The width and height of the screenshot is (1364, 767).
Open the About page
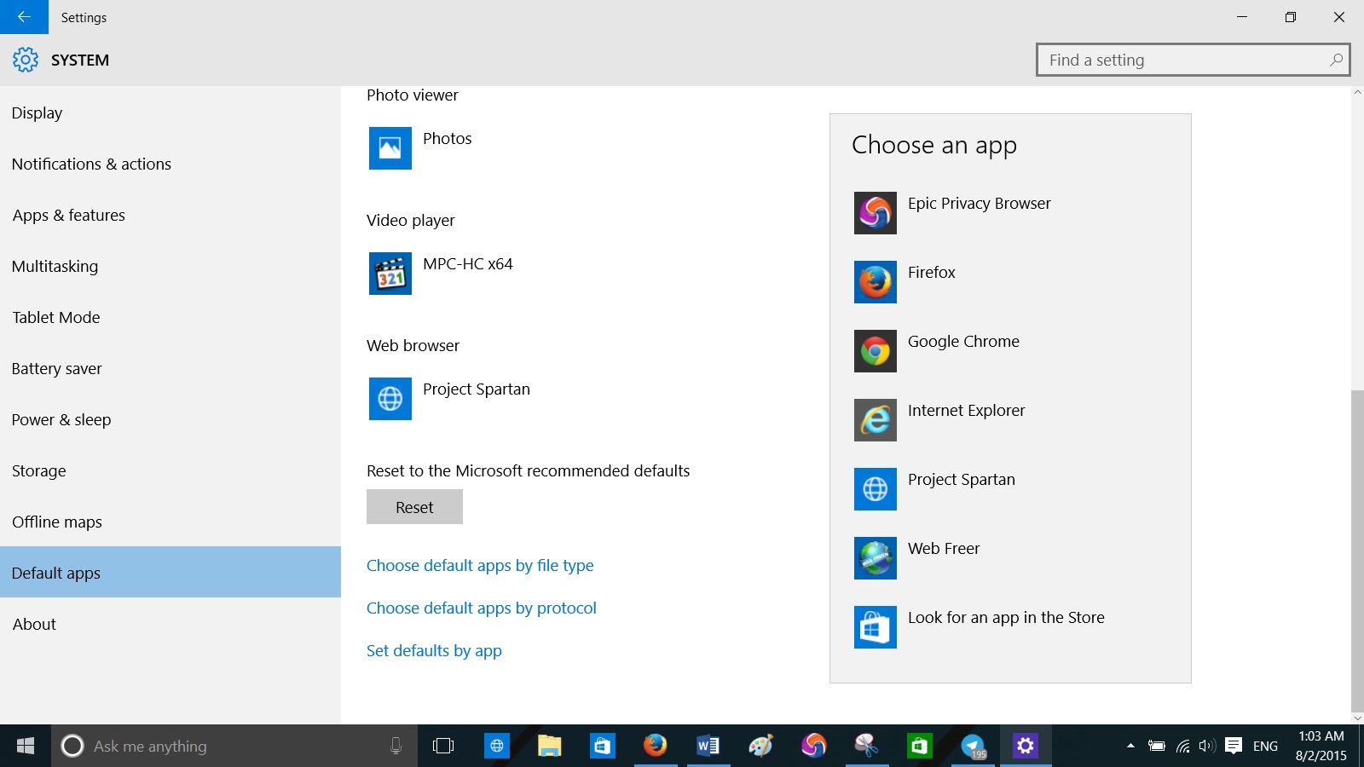(x=170, y=624)
